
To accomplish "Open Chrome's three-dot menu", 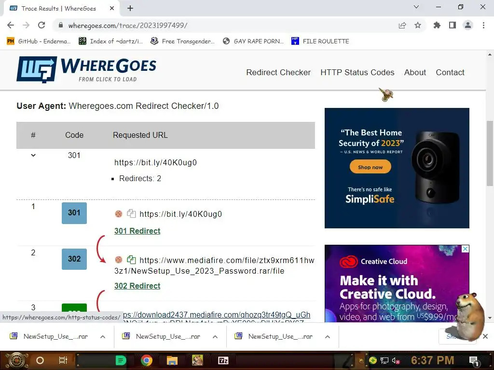I will pyautogui.click(x=483, y=25).
